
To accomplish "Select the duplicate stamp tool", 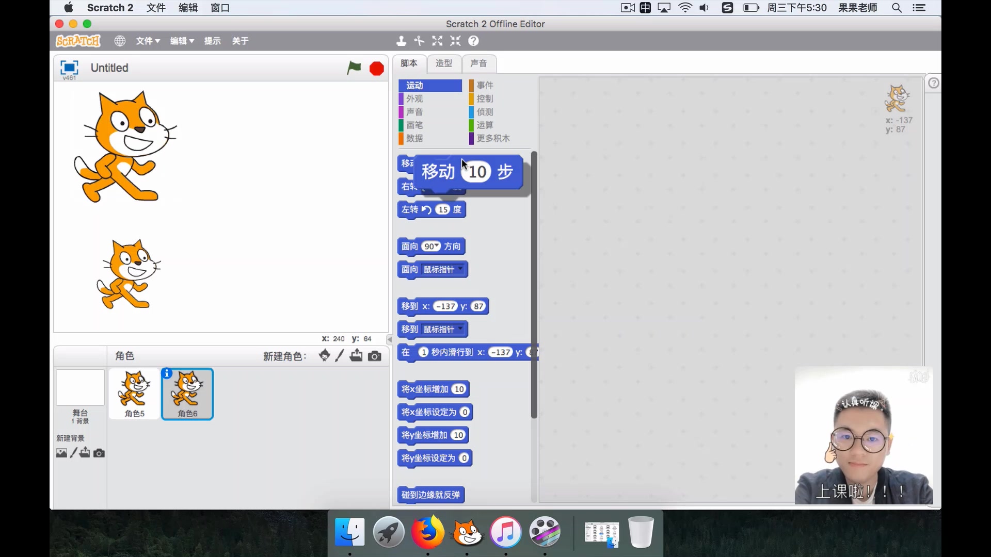I will 401,41.
